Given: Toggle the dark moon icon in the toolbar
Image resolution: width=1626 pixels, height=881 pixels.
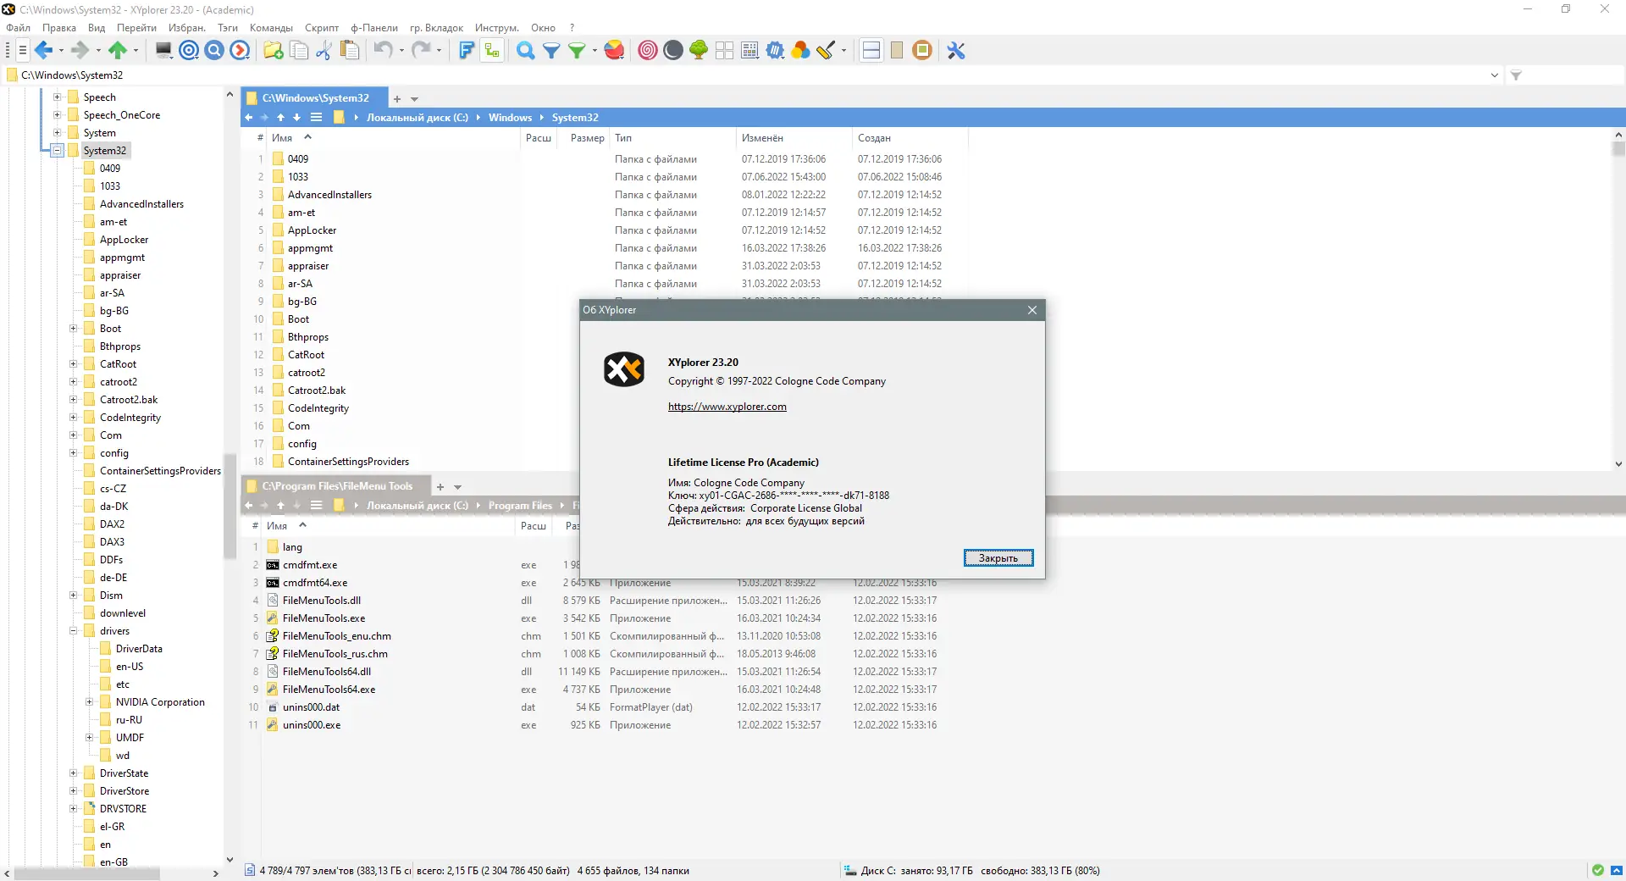Looking at the screenshot, I should (673, 51).
